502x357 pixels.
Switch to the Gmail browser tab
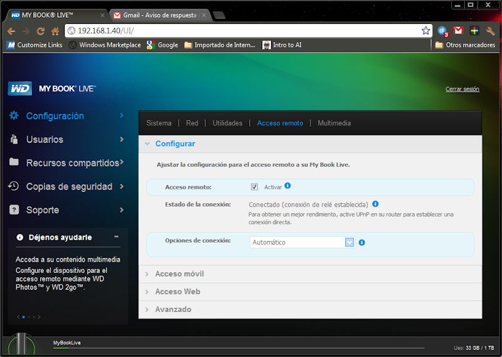click(159, 15)
